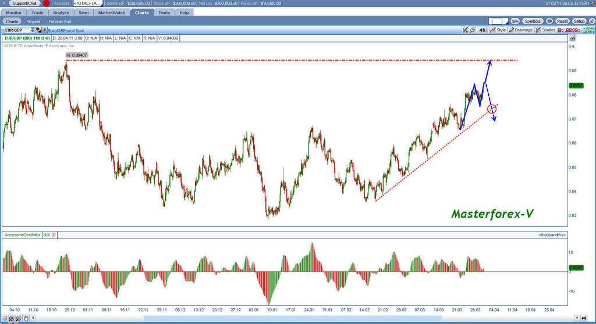The height and width of the screenshot is (324, 596).
Task: Click the oscillator 1.8647 value marker
Action: [x=576, y=268]
